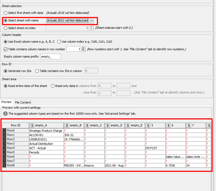
Task: Select 'Read entire data of the sheet'
Action: point(5,86)
